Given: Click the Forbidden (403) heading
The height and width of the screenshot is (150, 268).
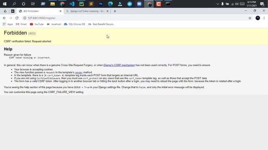Looking at the screenshot, I should pos(20,33).
